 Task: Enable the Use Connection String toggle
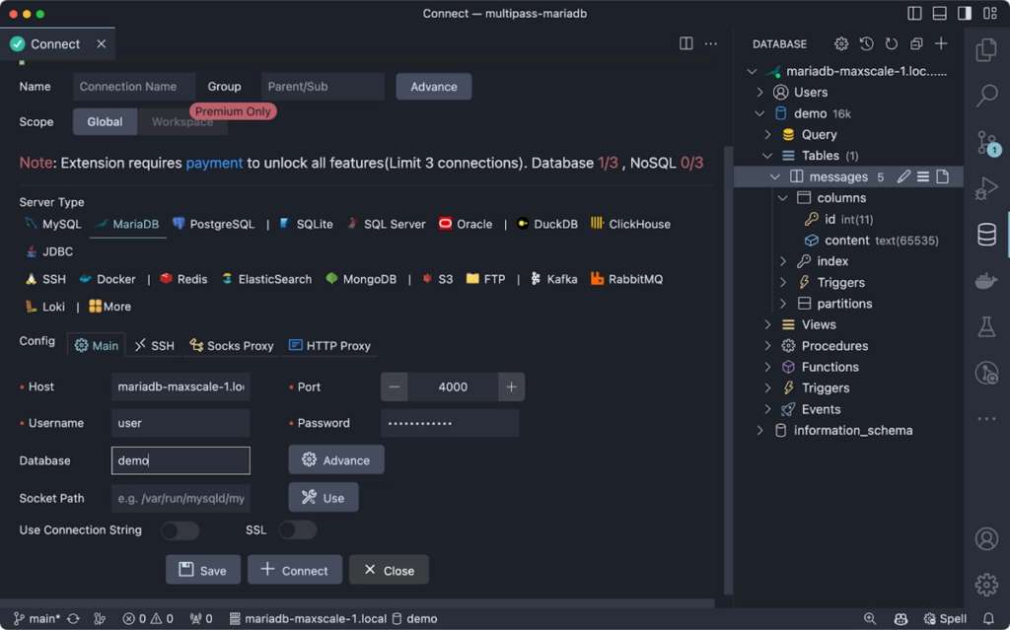coord(180,529)
